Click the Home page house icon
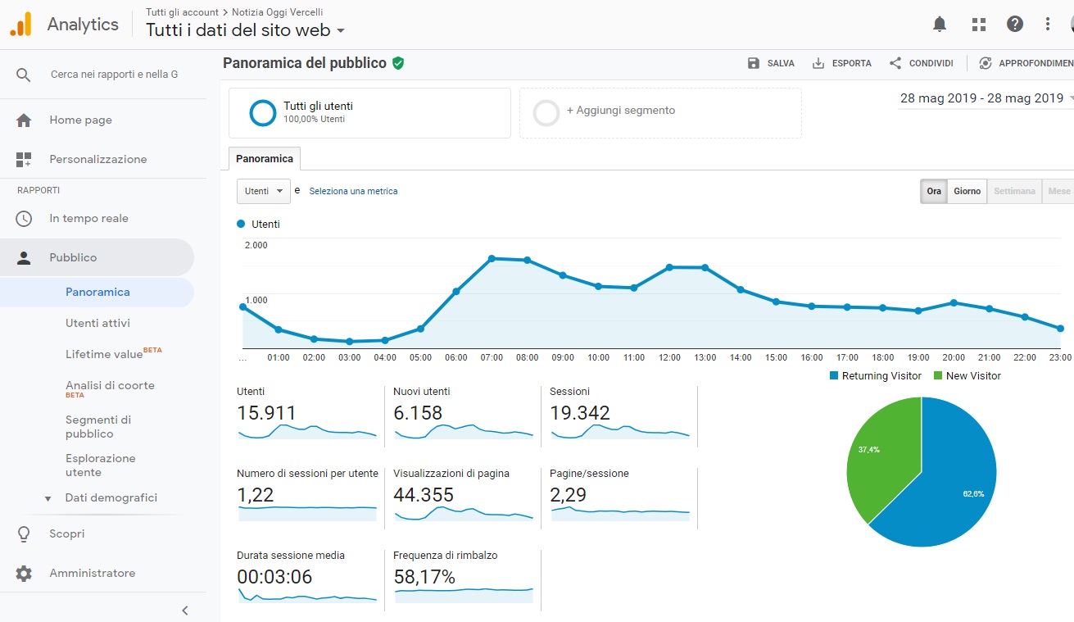The width and height of the screenshot is (1074, 622). (x=24, y=120)
